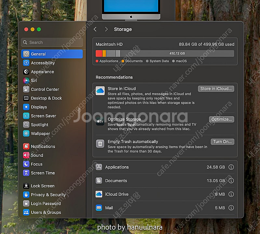Click the "13.05 GB" Documents size
Screen dimensions: 260x234
216,181
